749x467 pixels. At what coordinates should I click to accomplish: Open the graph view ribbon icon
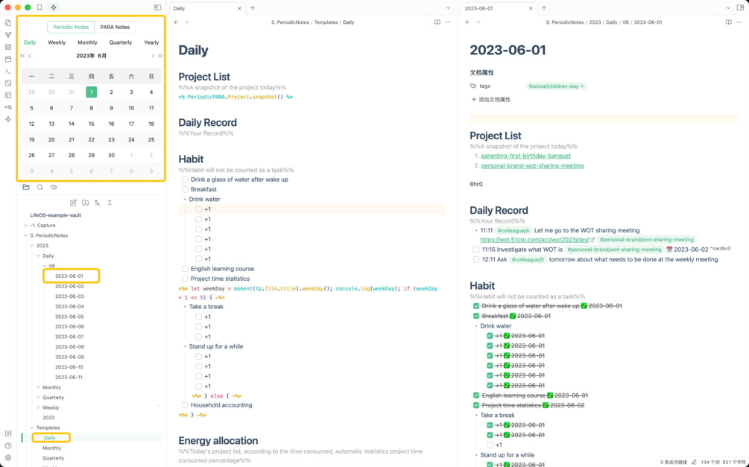(x=8, y=35)
